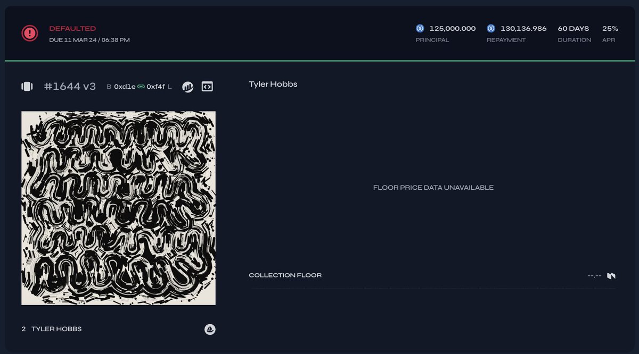Click the REPAYMENT label

506,40
